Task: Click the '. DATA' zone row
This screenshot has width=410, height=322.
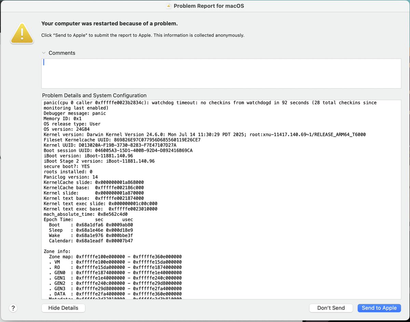Action: point(115,294)
